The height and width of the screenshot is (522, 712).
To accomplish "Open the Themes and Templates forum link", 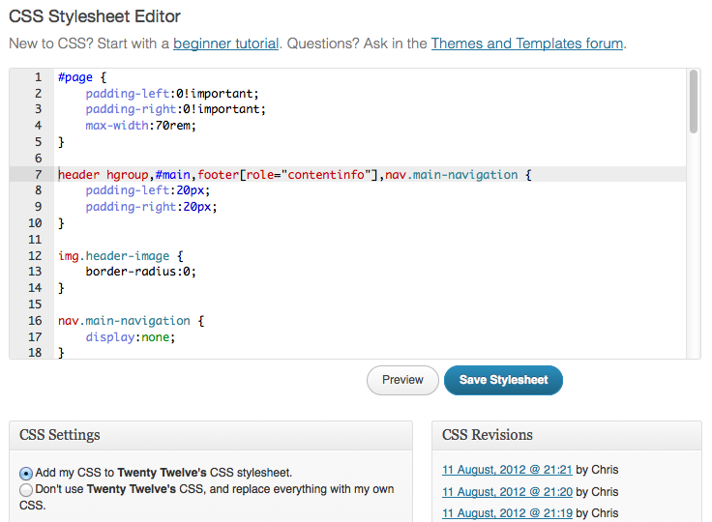I will [527, 43].
